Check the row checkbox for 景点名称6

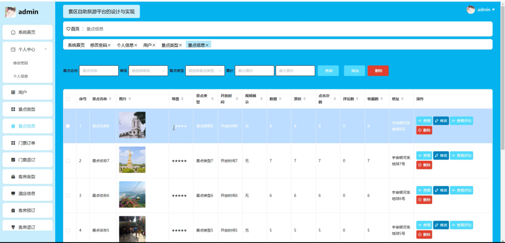pos(68,196)
